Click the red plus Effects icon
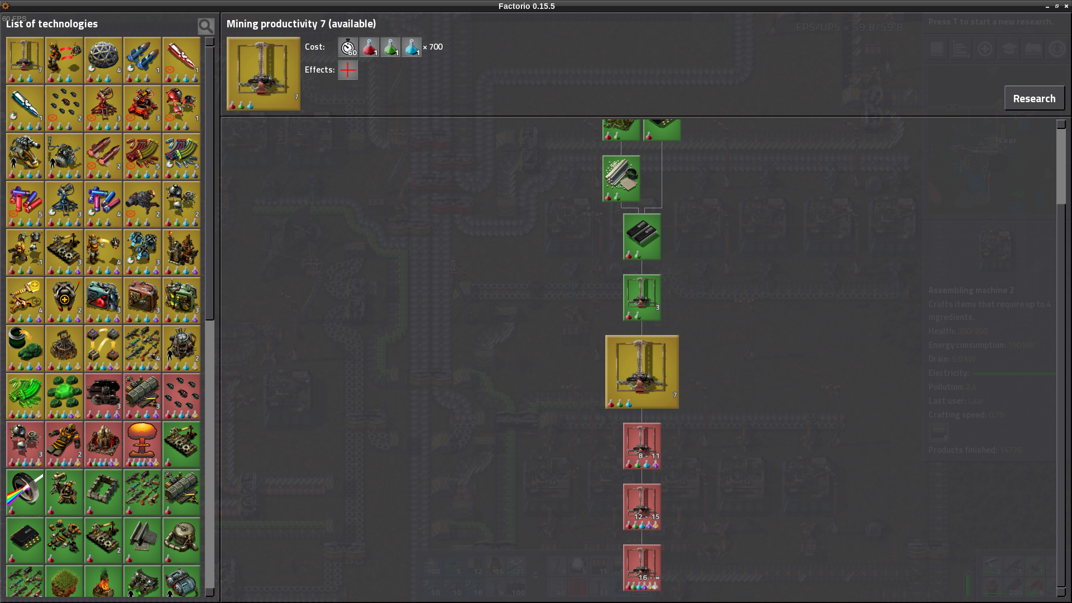The height and width of the screenshot is (603, 1072). pos(348,70)
